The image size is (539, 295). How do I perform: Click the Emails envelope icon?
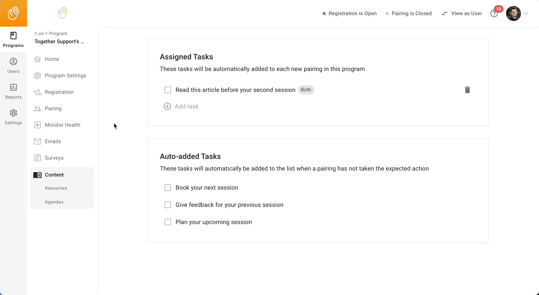point(37,142)
